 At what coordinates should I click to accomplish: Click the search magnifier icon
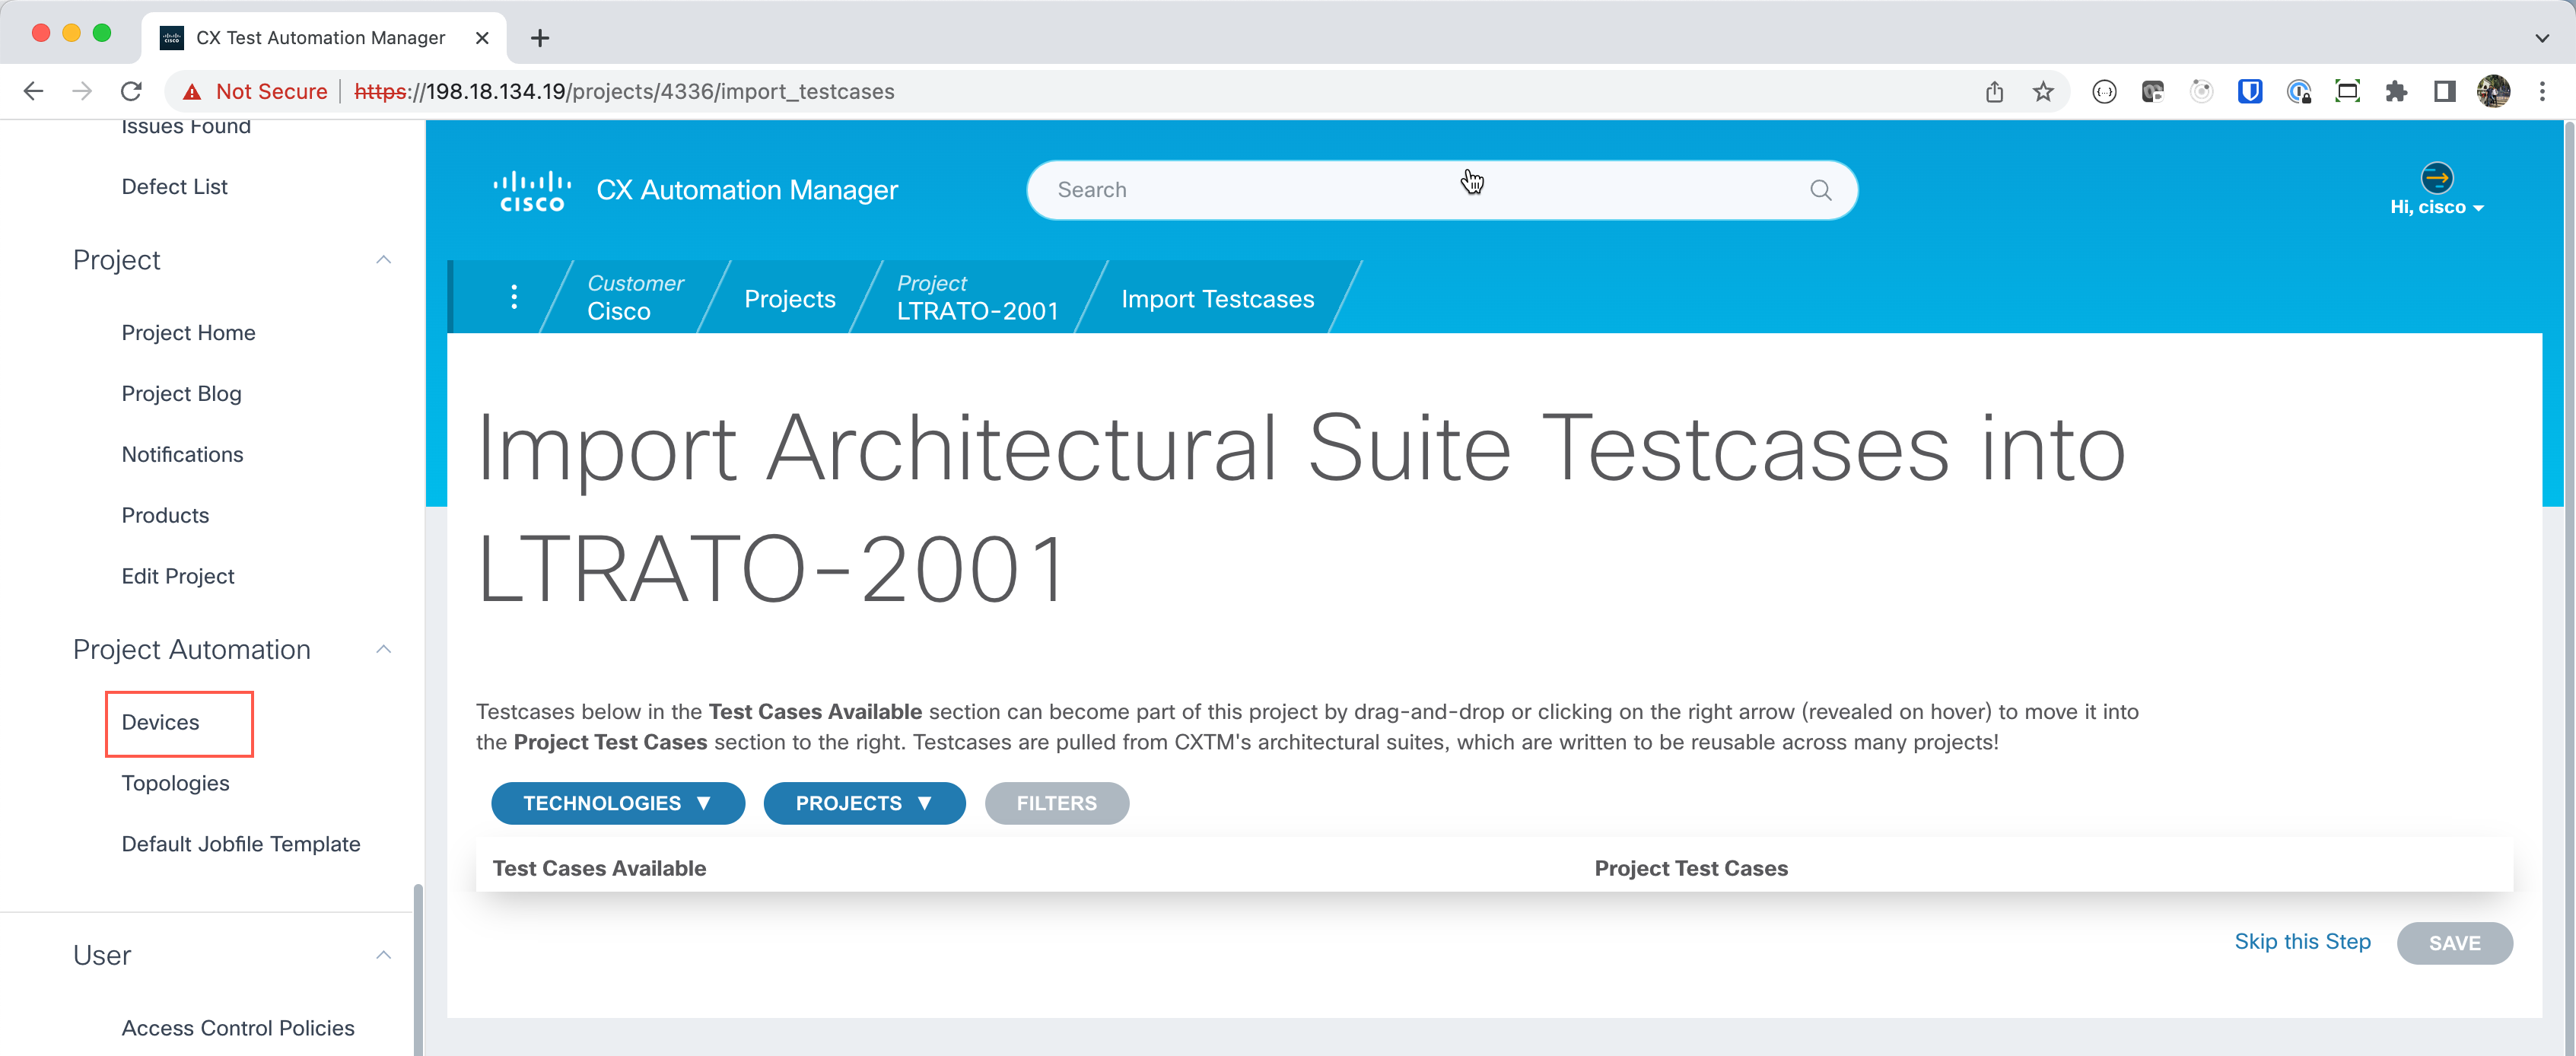pyautogui.click(x=1820, y=190)
